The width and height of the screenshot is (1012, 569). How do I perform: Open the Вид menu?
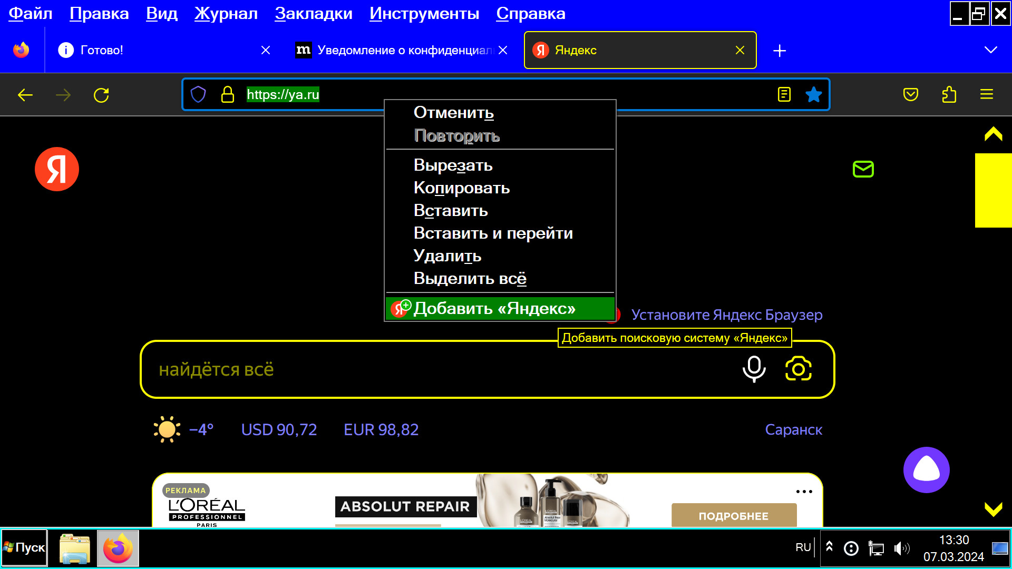click(162, 13)
